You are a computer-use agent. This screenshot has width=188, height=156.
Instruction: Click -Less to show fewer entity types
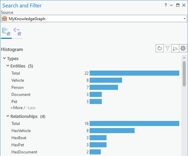pyautogui.click(x=31, y=108)
